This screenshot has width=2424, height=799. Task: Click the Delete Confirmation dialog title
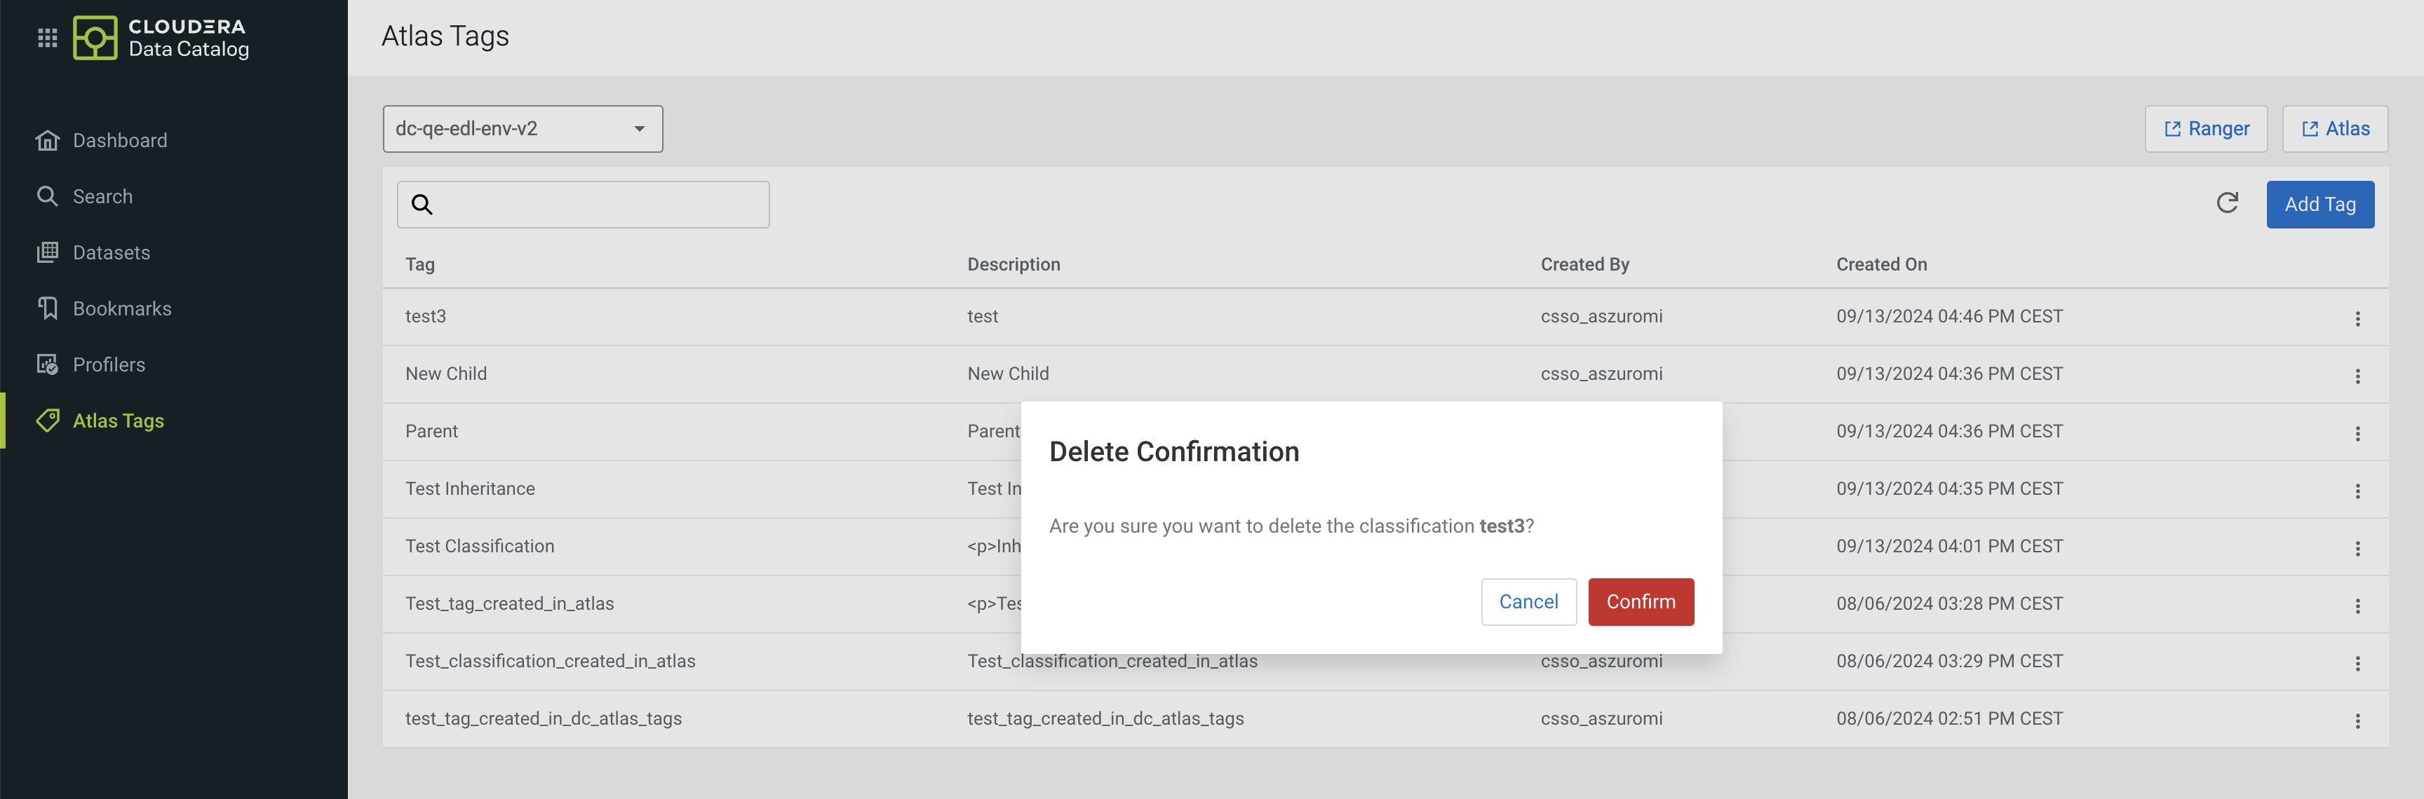tap(1173, 451)
